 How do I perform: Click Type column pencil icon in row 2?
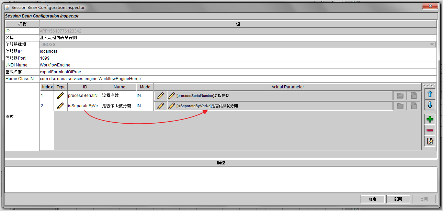60,106
